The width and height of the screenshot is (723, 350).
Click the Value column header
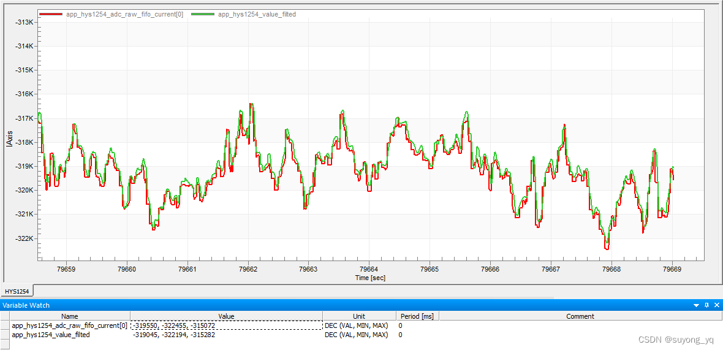226,316
